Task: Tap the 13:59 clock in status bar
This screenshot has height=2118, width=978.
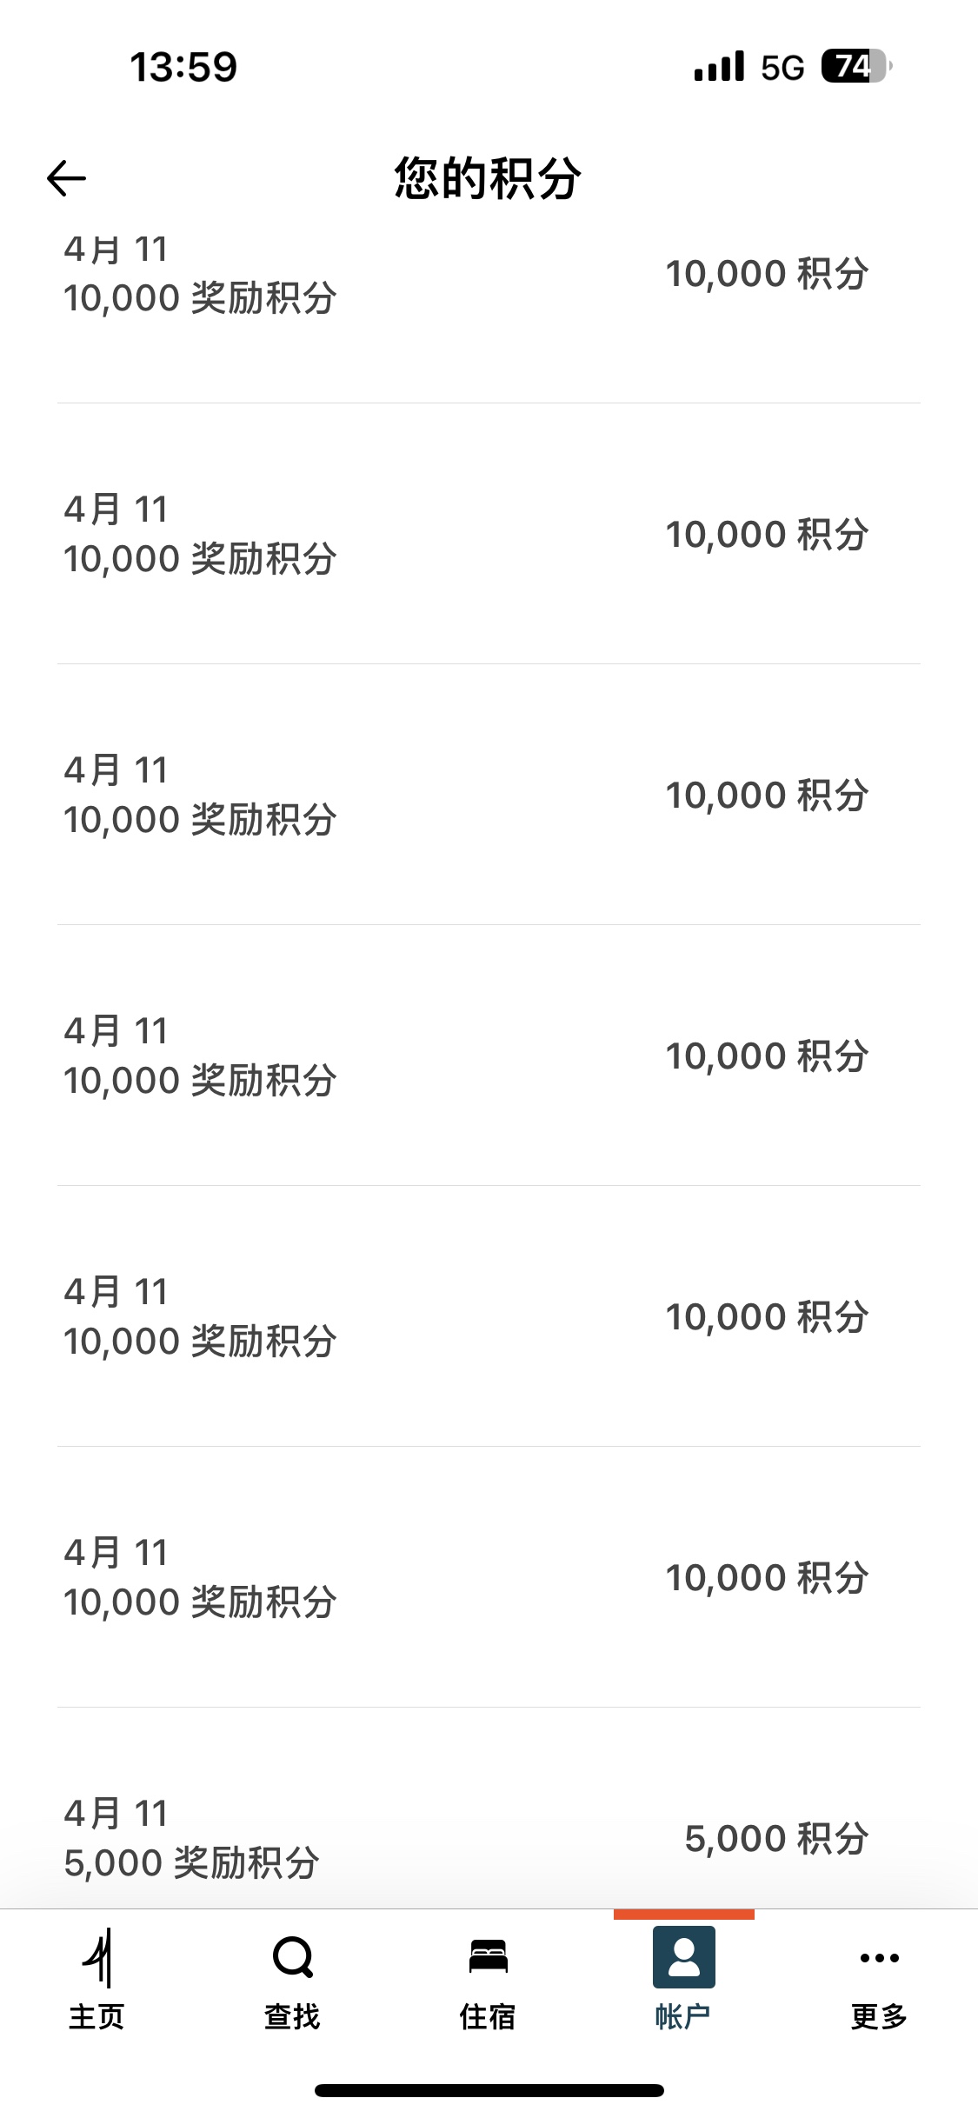Action: pyautogui.click(x=183, y=67)
